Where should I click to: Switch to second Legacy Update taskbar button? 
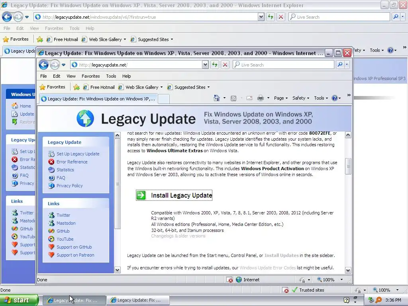[138, 300]
